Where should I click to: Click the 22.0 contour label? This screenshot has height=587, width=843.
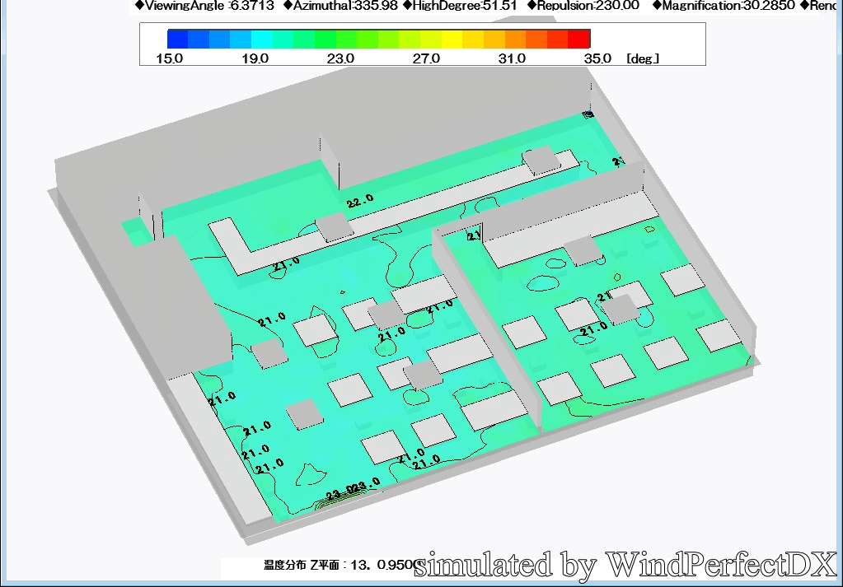[x=360, y=201]
